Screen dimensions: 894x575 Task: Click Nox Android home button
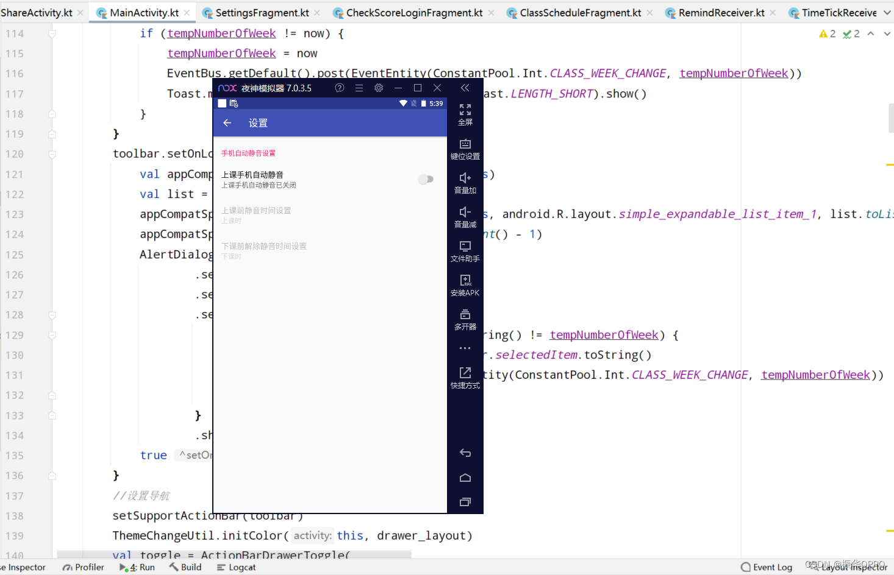click(465, 478)
